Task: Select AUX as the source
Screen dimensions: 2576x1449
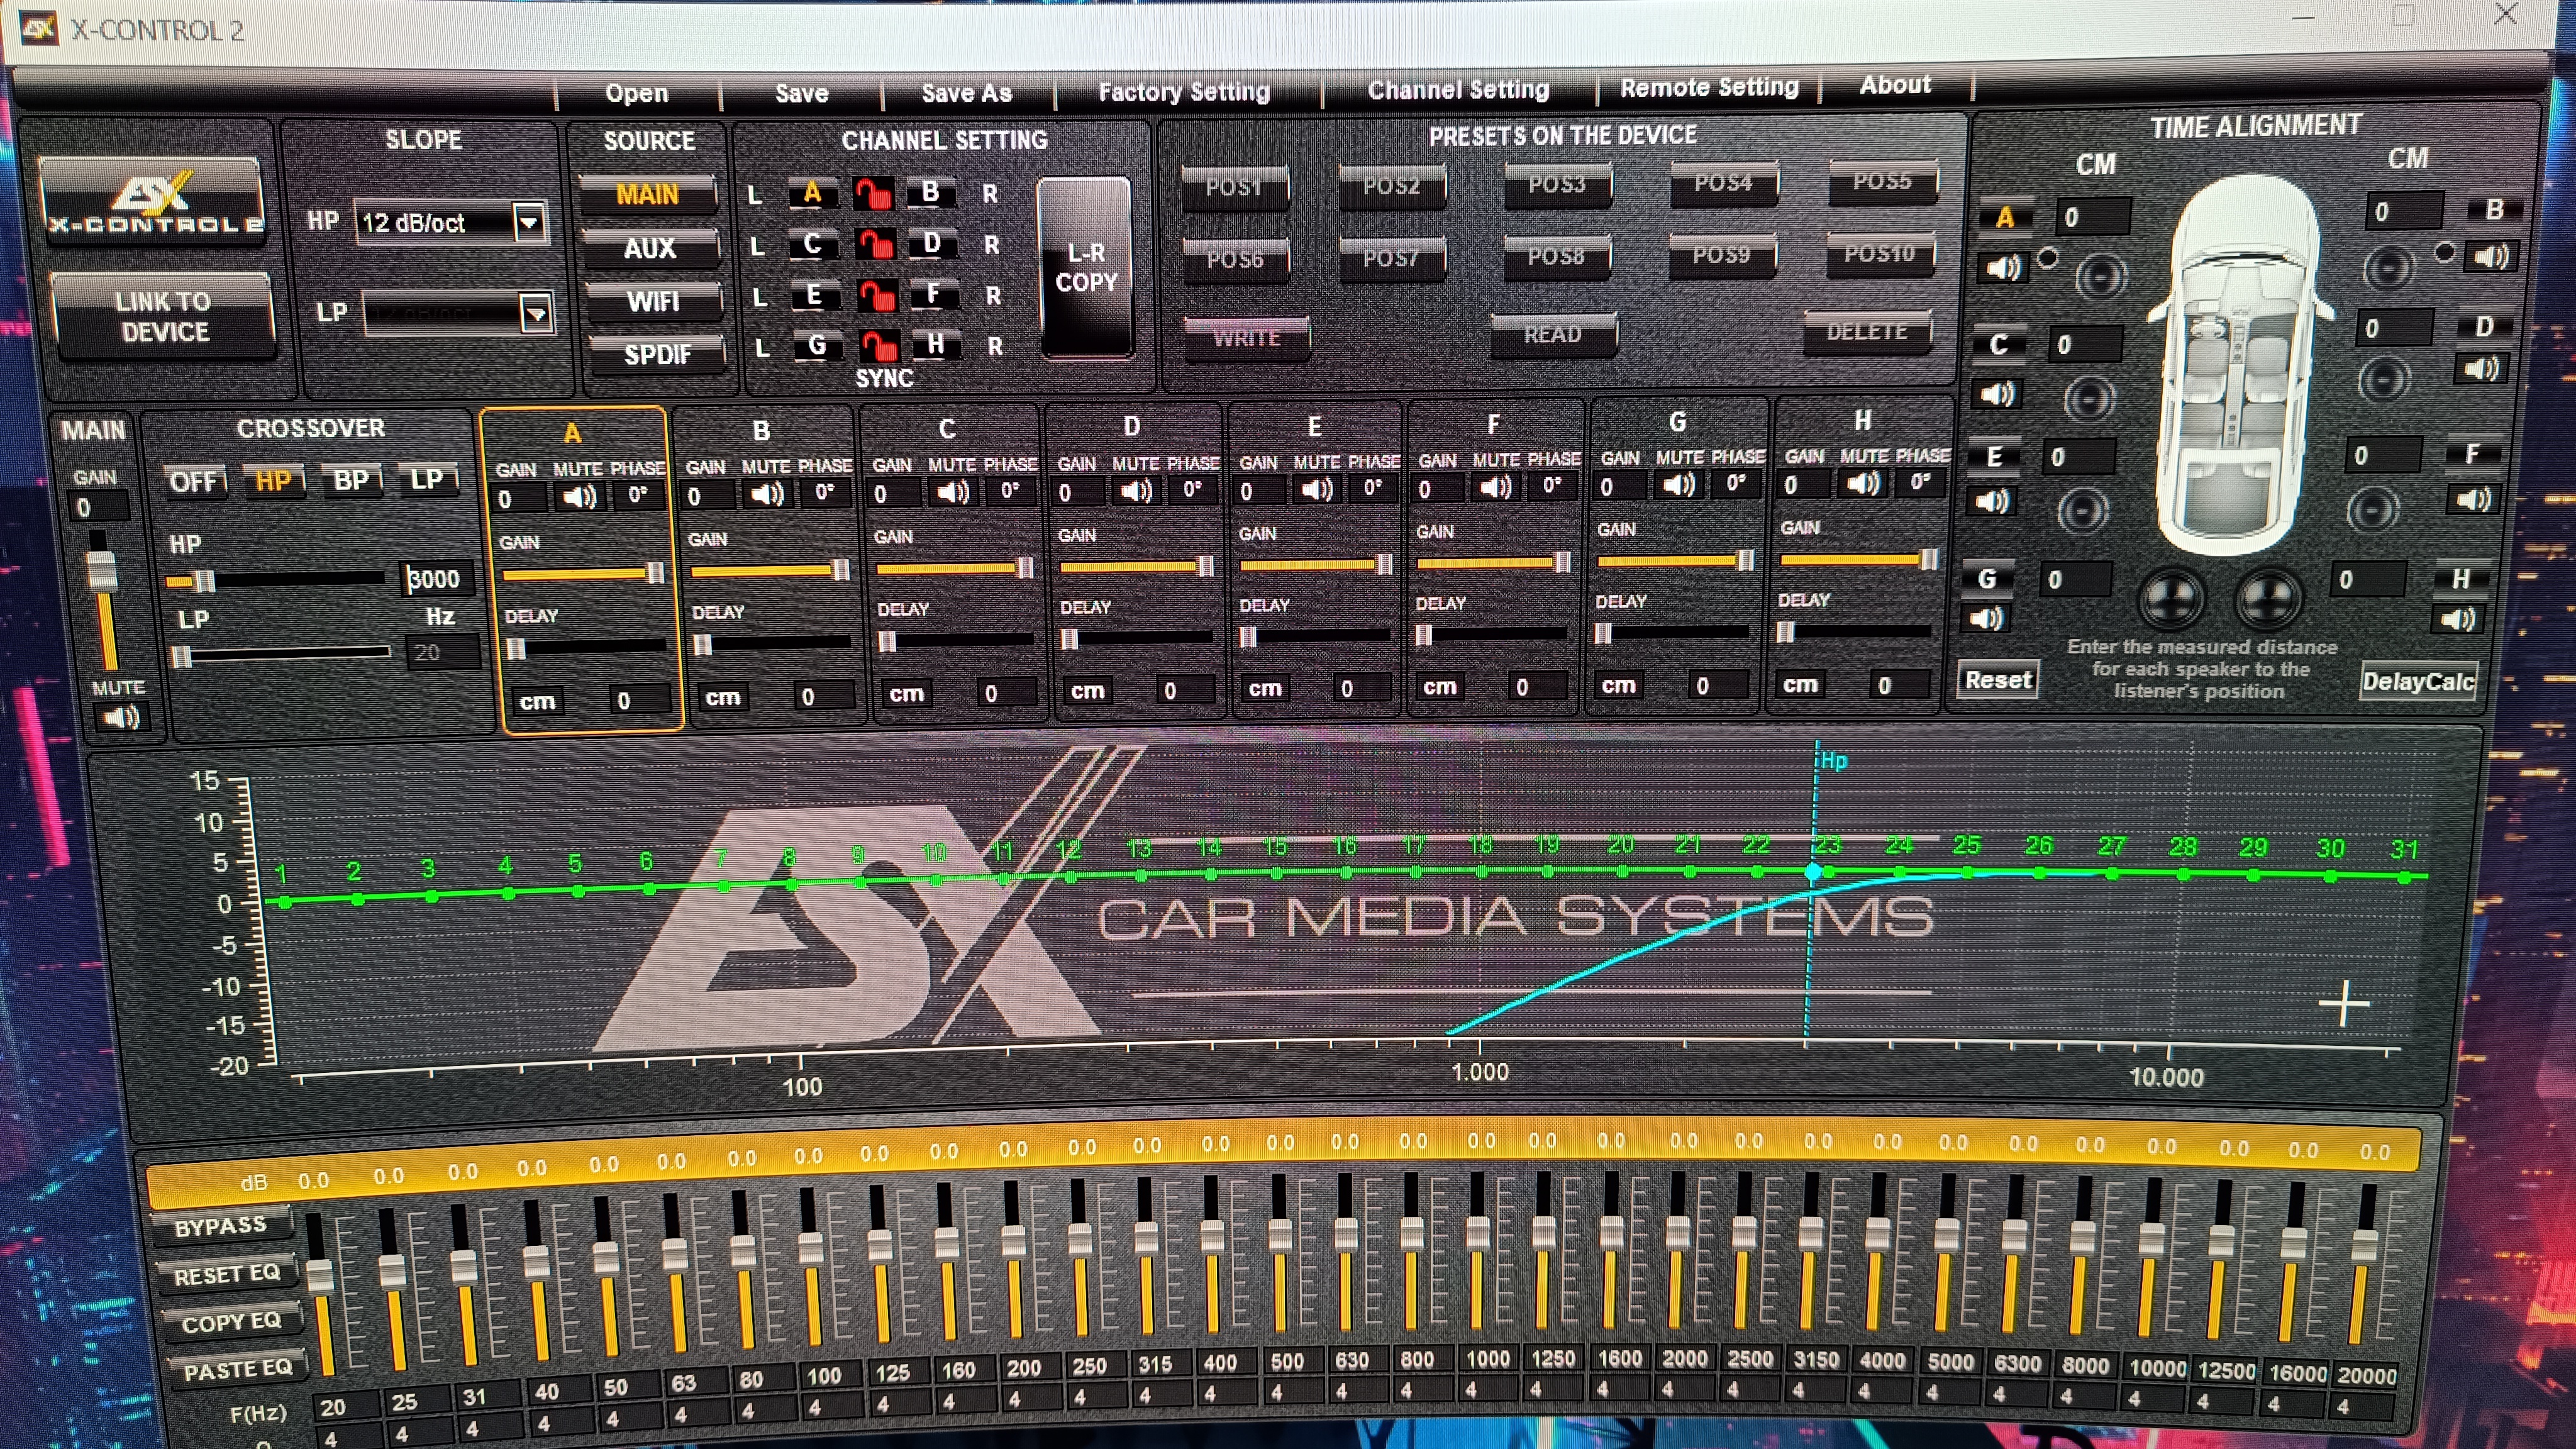Action: 650,248
